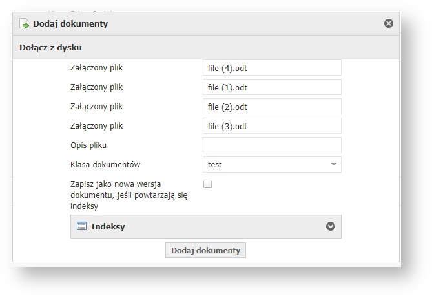Screen dimensions: 432x298
Task: Open the Klasa dokumentów dropdown arrow
Action: [333, 164]
